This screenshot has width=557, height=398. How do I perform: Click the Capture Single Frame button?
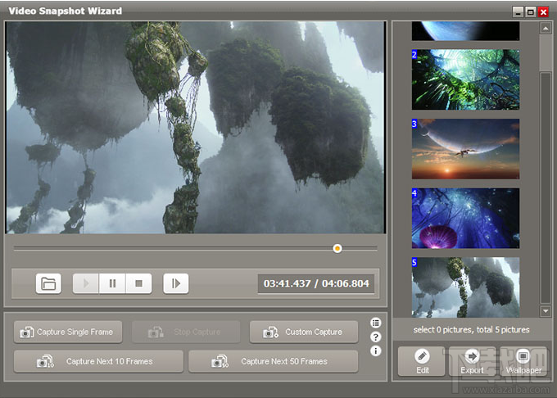[68, 332]
